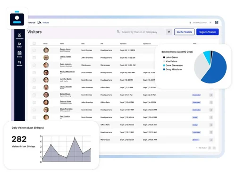Click Drew Stevenson cyan legend swatch
The height and width of the screenshot is (177, 236).
(x=164, y=65)
